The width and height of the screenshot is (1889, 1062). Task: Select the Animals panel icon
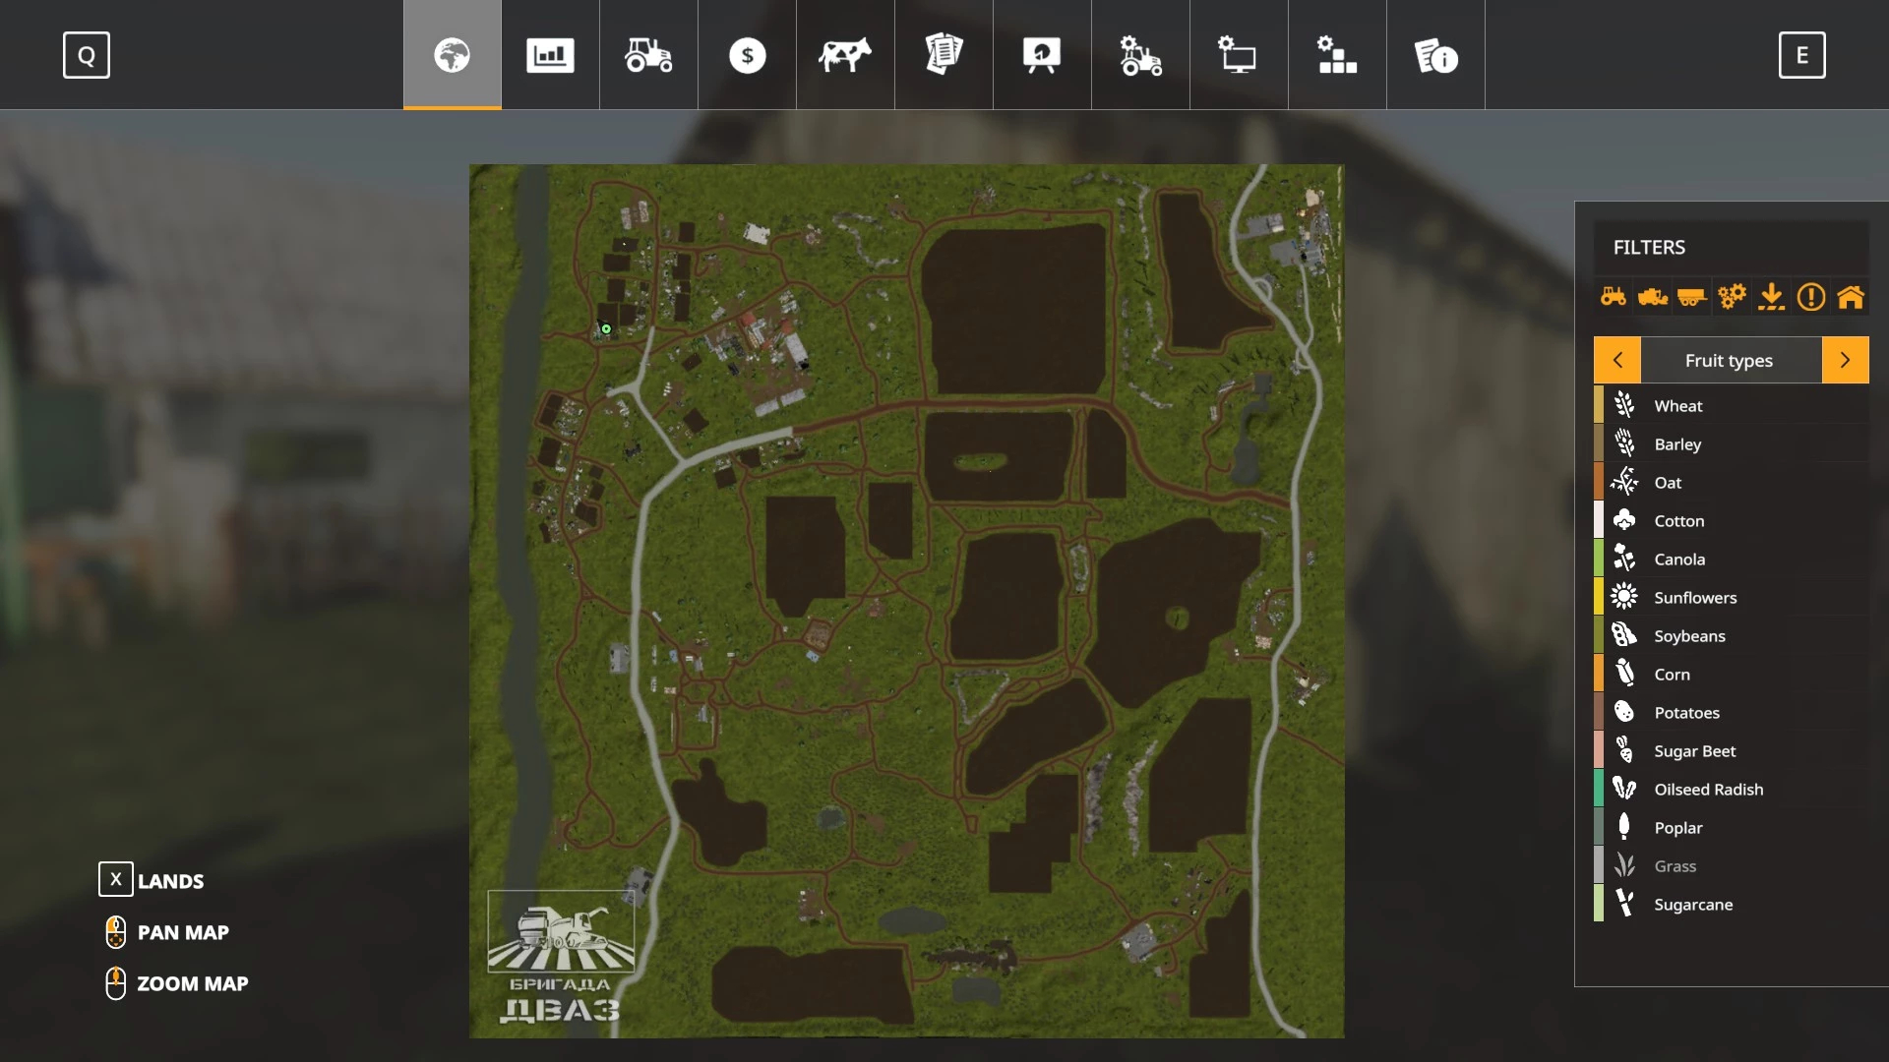[844, 54]
